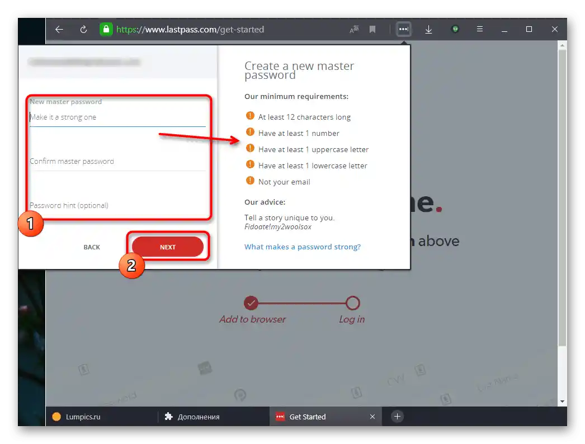Open 'What makes a password strong?' link
The image size is (585, 444).
tap(303, 247)
